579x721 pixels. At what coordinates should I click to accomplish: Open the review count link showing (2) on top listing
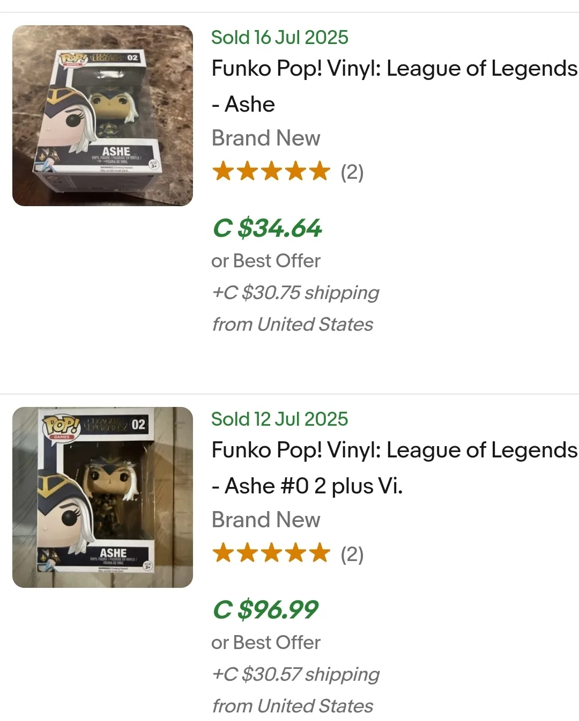pyautogui.click(x=352, y=173)
